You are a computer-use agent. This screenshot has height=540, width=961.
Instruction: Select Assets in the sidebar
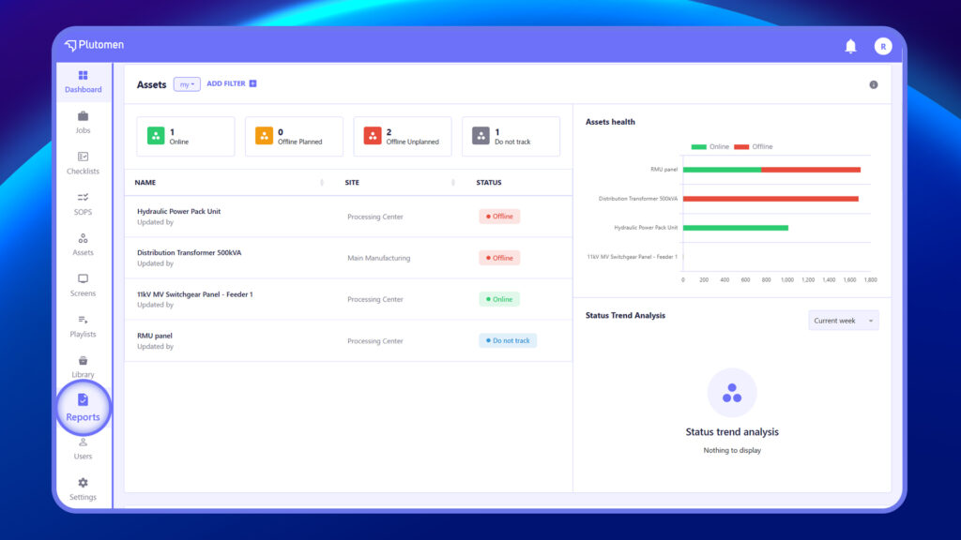(x=83, y=245)
